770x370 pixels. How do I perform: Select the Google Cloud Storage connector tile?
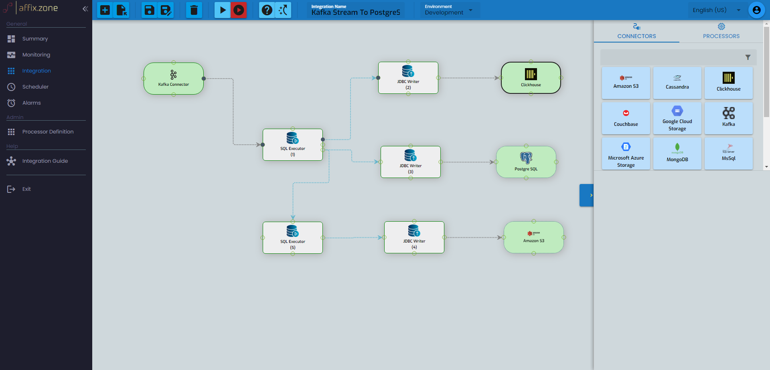pyautogui.click(x=677, y=118)
